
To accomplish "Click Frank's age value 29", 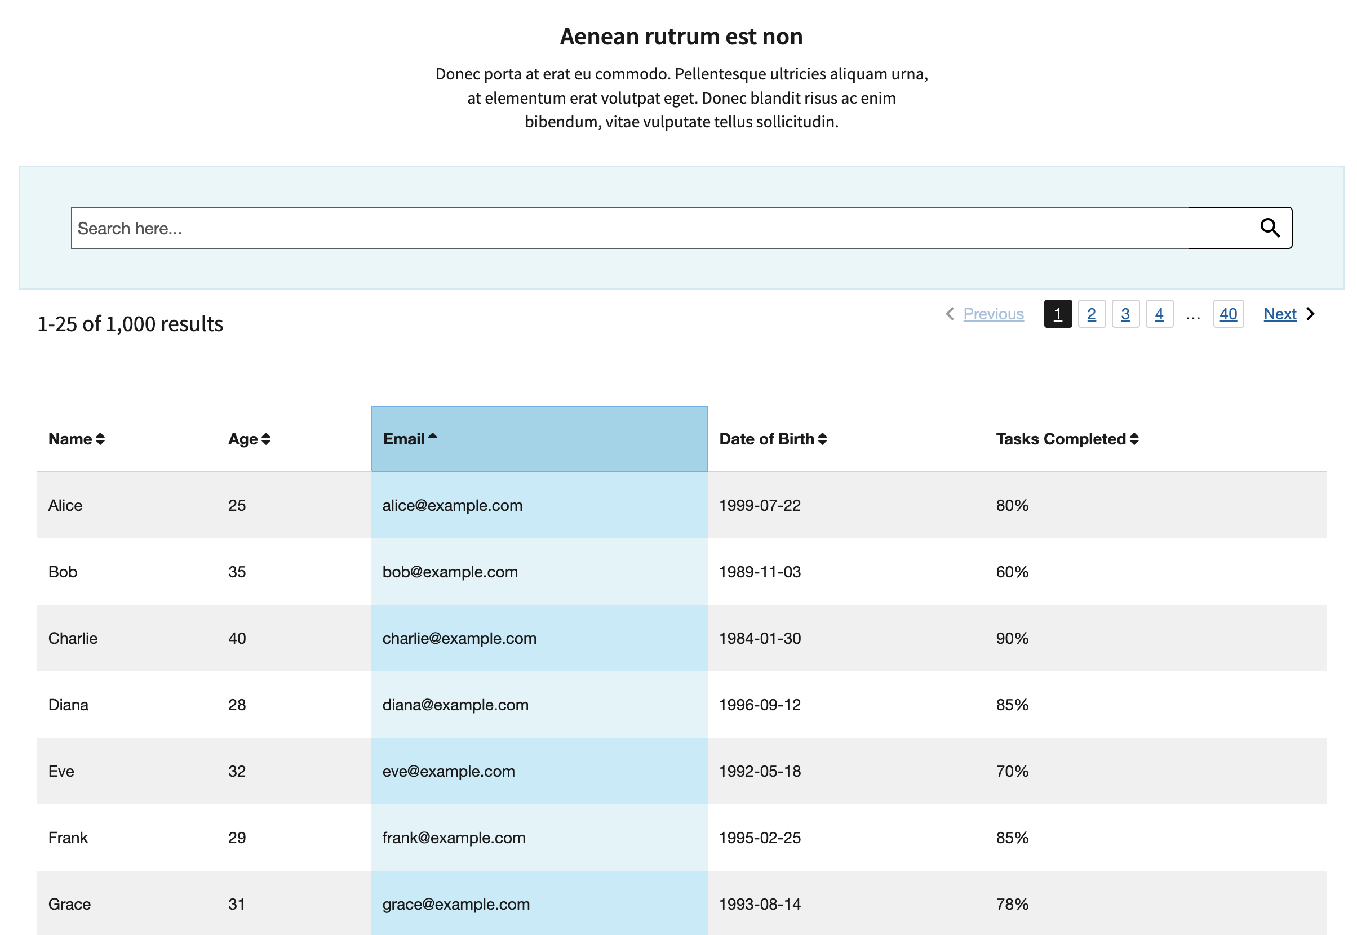I will [x=237, y=837].
